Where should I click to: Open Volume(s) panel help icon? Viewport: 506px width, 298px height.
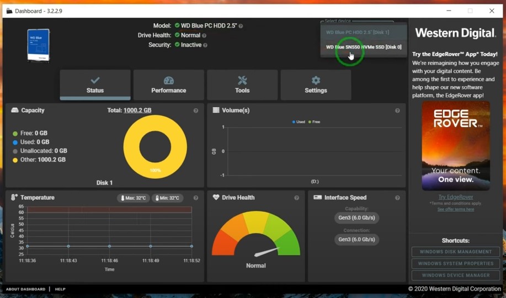click(397, 111)
